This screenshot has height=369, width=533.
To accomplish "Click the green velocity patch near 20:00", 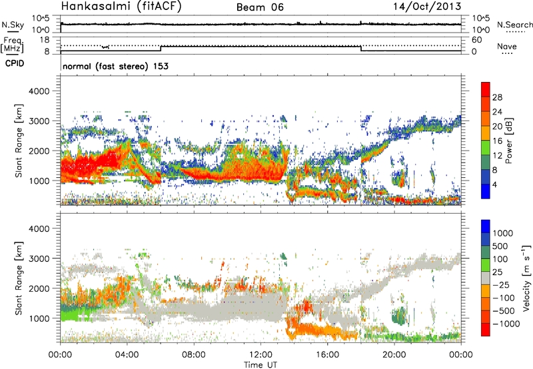I will click(399, 315).
